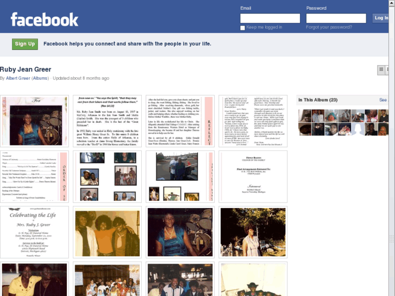Click the green Sign Up button
The image size is (395, 296).
[25, 44]
